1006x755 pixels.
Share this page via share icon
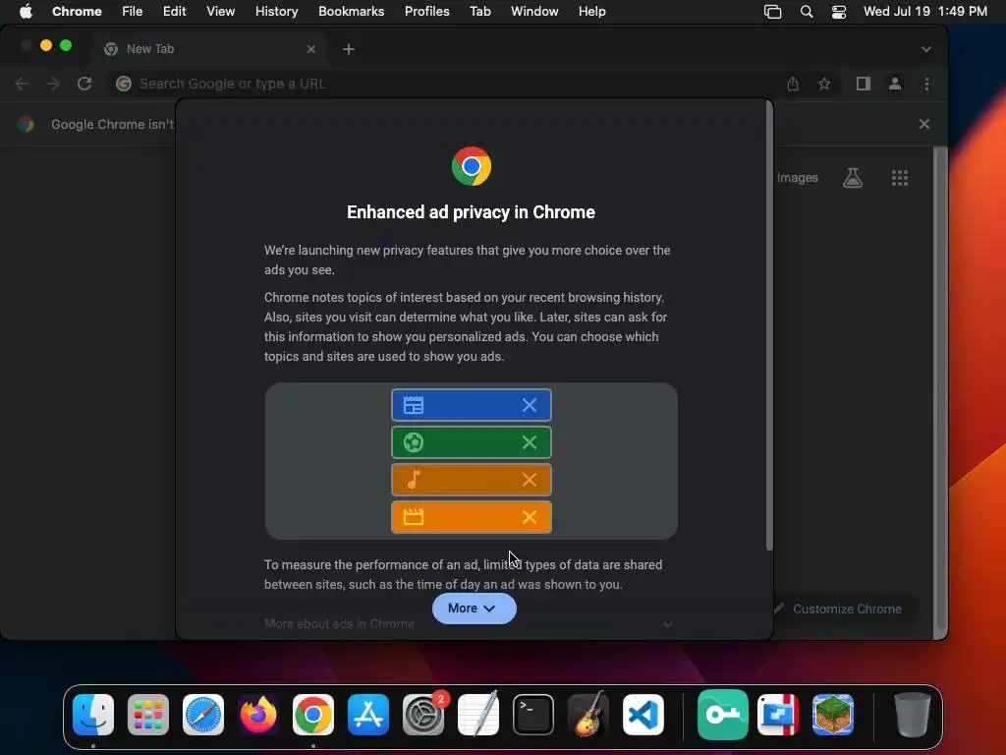tap(793, 84)
